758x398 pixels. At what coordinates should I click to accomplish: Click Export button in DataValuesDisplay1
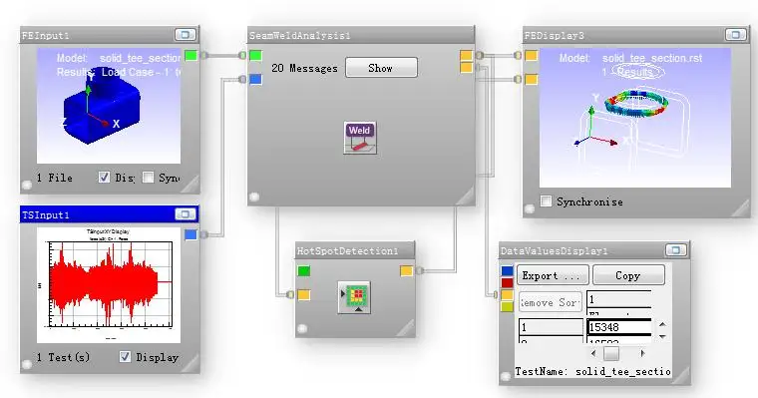coord(553,275)
